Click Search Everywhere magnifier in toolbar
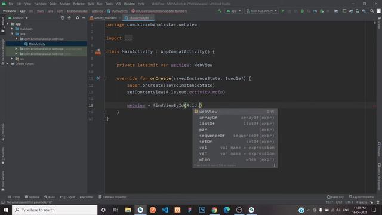Screen dimensions: 382x215 (372, 11)
